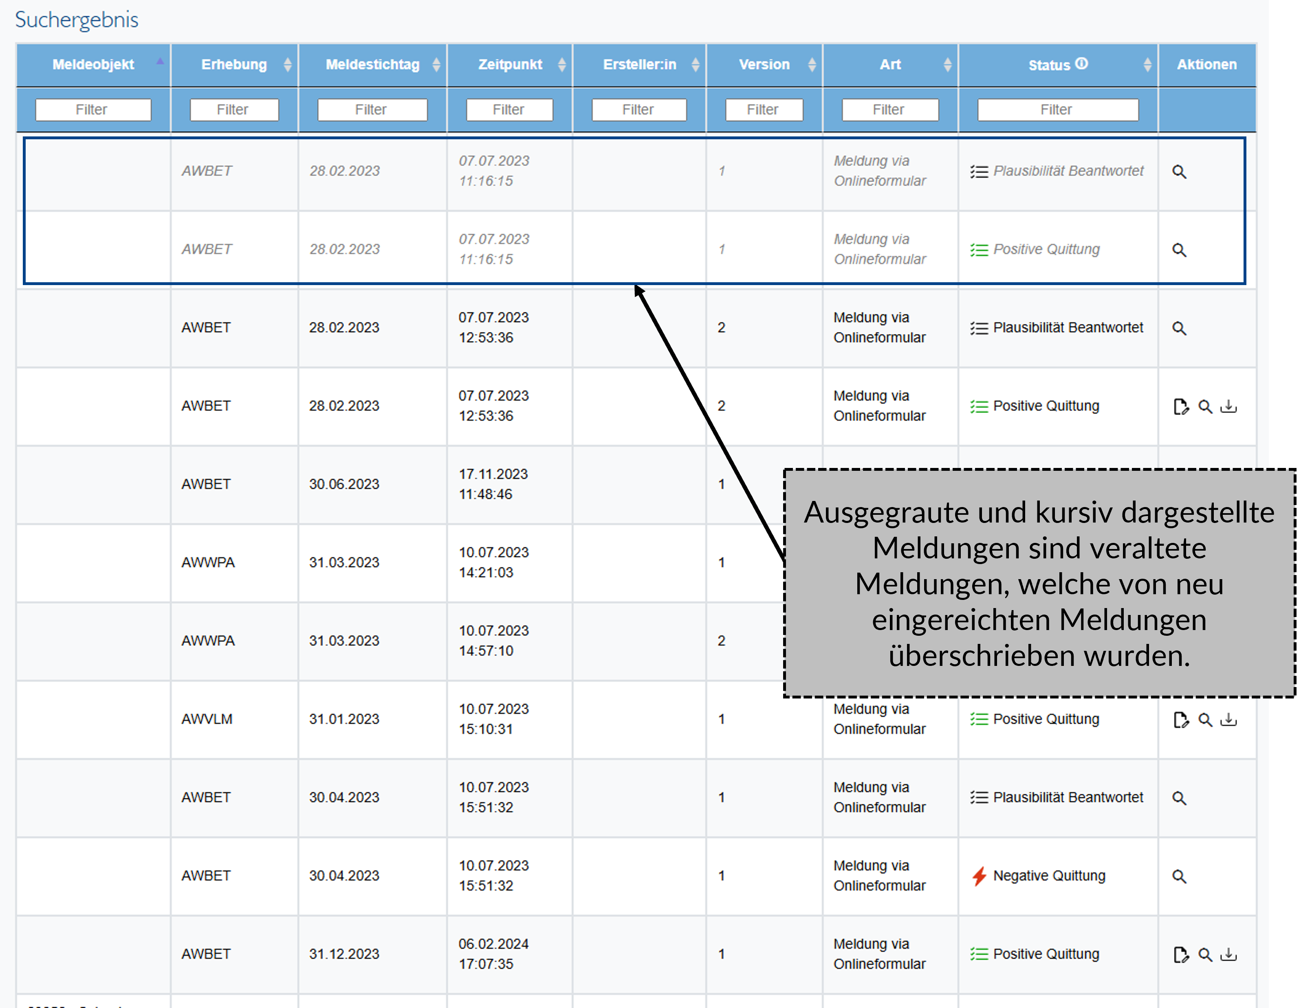This screenshot has height=1008, width=1301.
Task: Click the Filter field under Erhebung
Action: (234, 110)
